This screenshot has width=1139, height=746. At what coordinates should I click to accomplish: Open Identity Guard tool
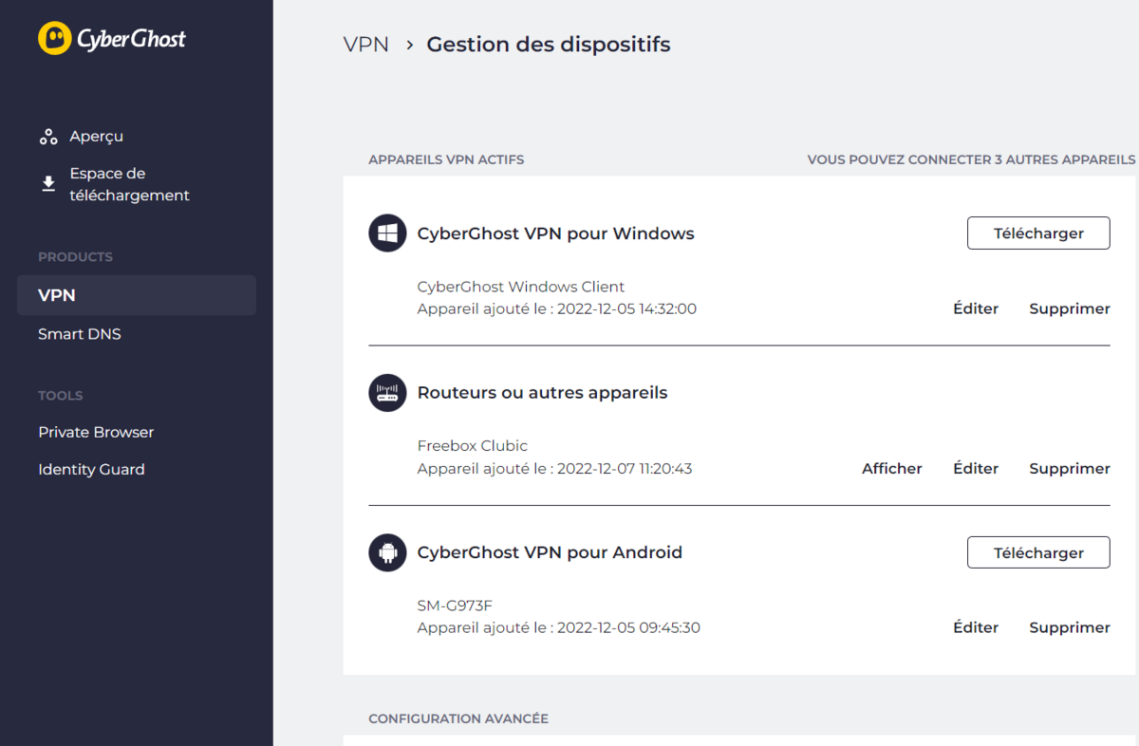pyautogui.click(x=91, y=470)
